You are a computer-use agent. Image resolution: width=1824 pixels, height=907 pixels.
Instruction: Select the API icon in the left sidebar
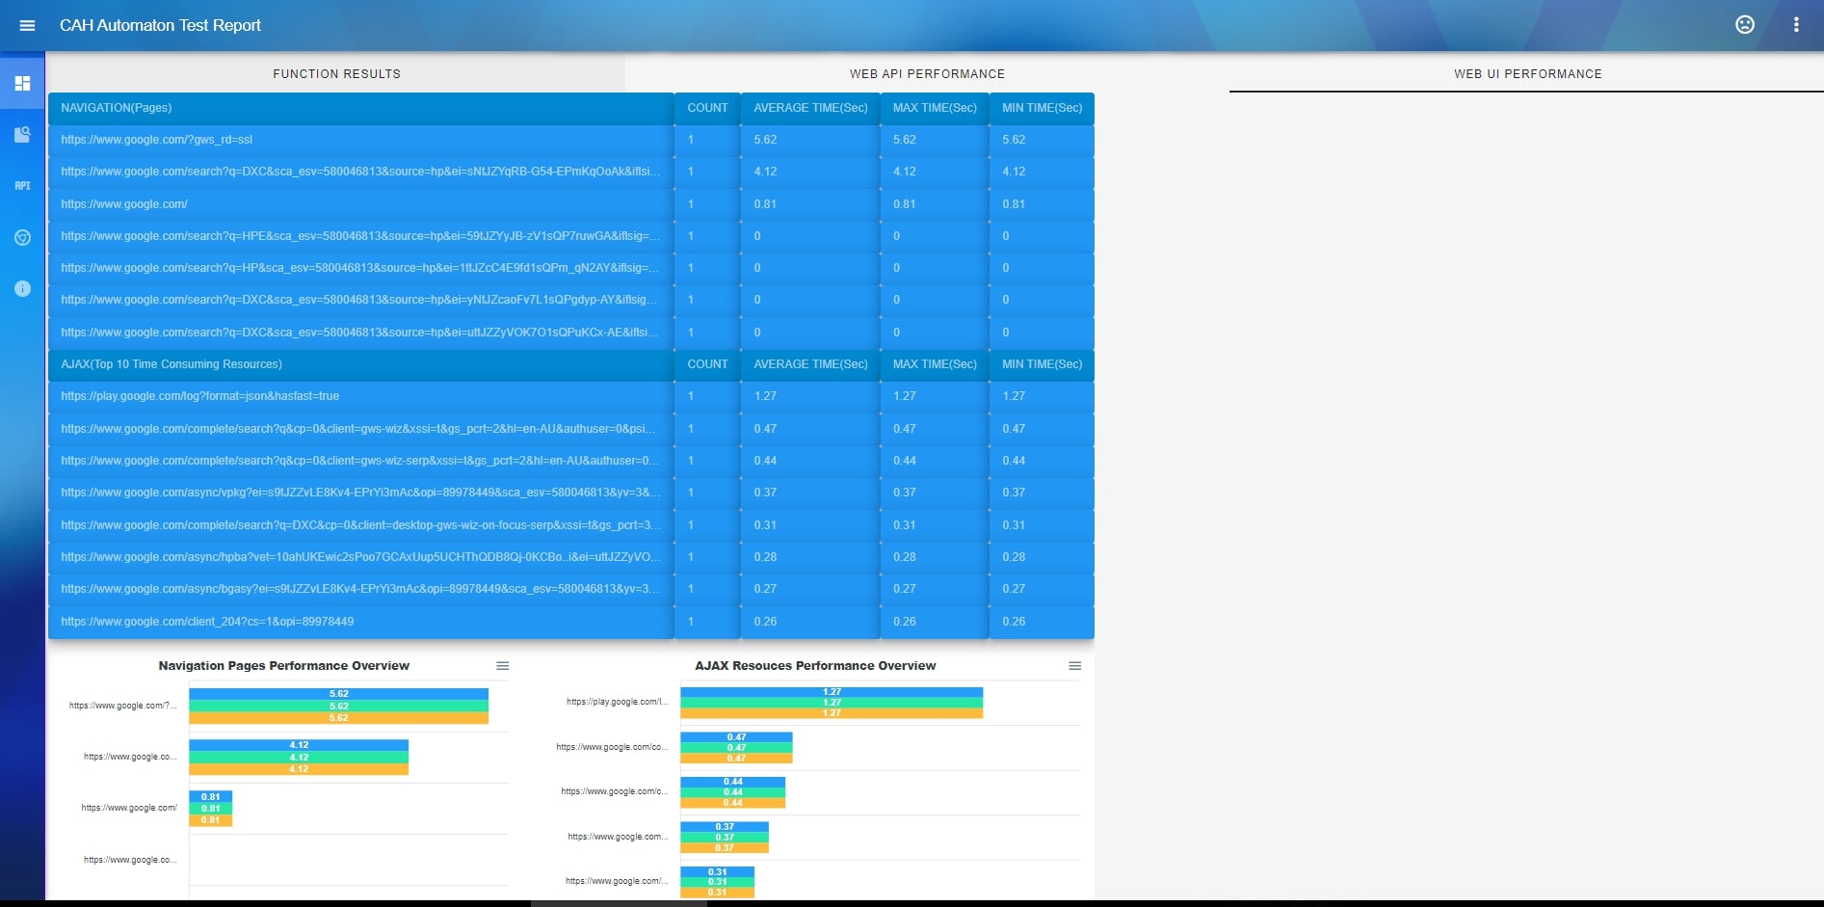tap(21, 186)
